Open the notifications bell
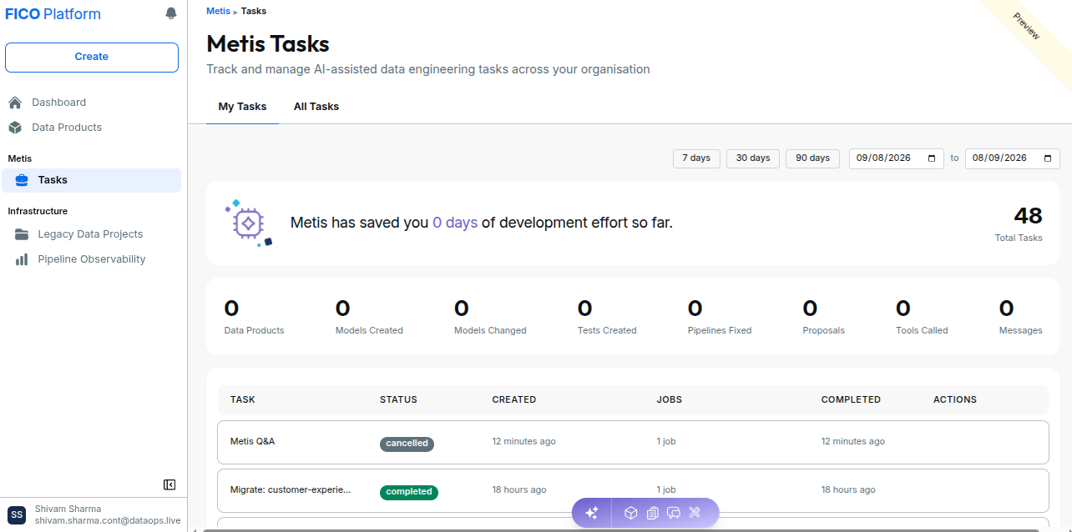The height and width of the screenshot is (532, 1072). click(171, 13)
